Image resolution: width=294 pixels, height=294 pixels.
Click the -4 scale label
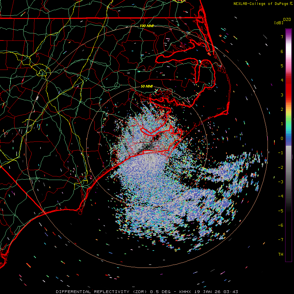(x=281, y=196)
